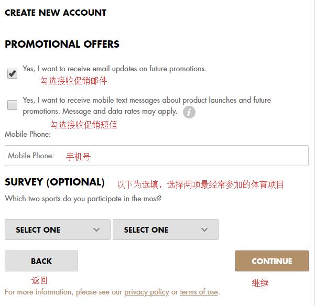Click the CREATE NEW ACCOUNT heading
Screen dimensions: 315x306
click(56, 13)
